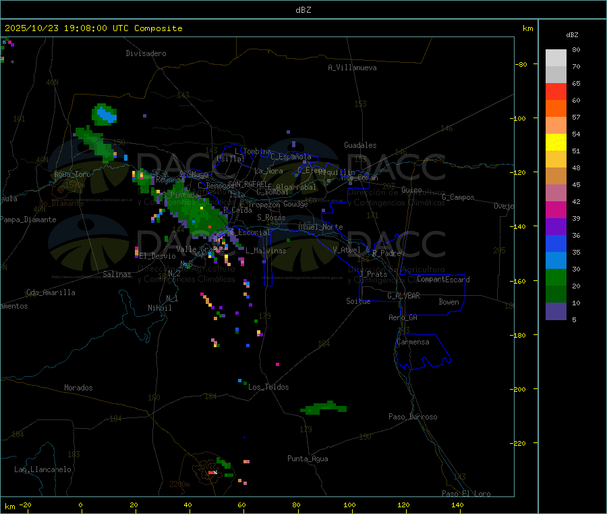Click the Paso_El_Loro label

[466, 494]
